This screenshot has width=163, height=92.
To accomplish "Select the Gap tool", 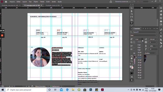I will [x=132, y=17].
